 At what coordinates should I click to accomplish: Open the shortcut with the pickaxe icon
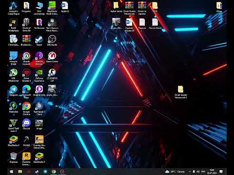point(26,141)
